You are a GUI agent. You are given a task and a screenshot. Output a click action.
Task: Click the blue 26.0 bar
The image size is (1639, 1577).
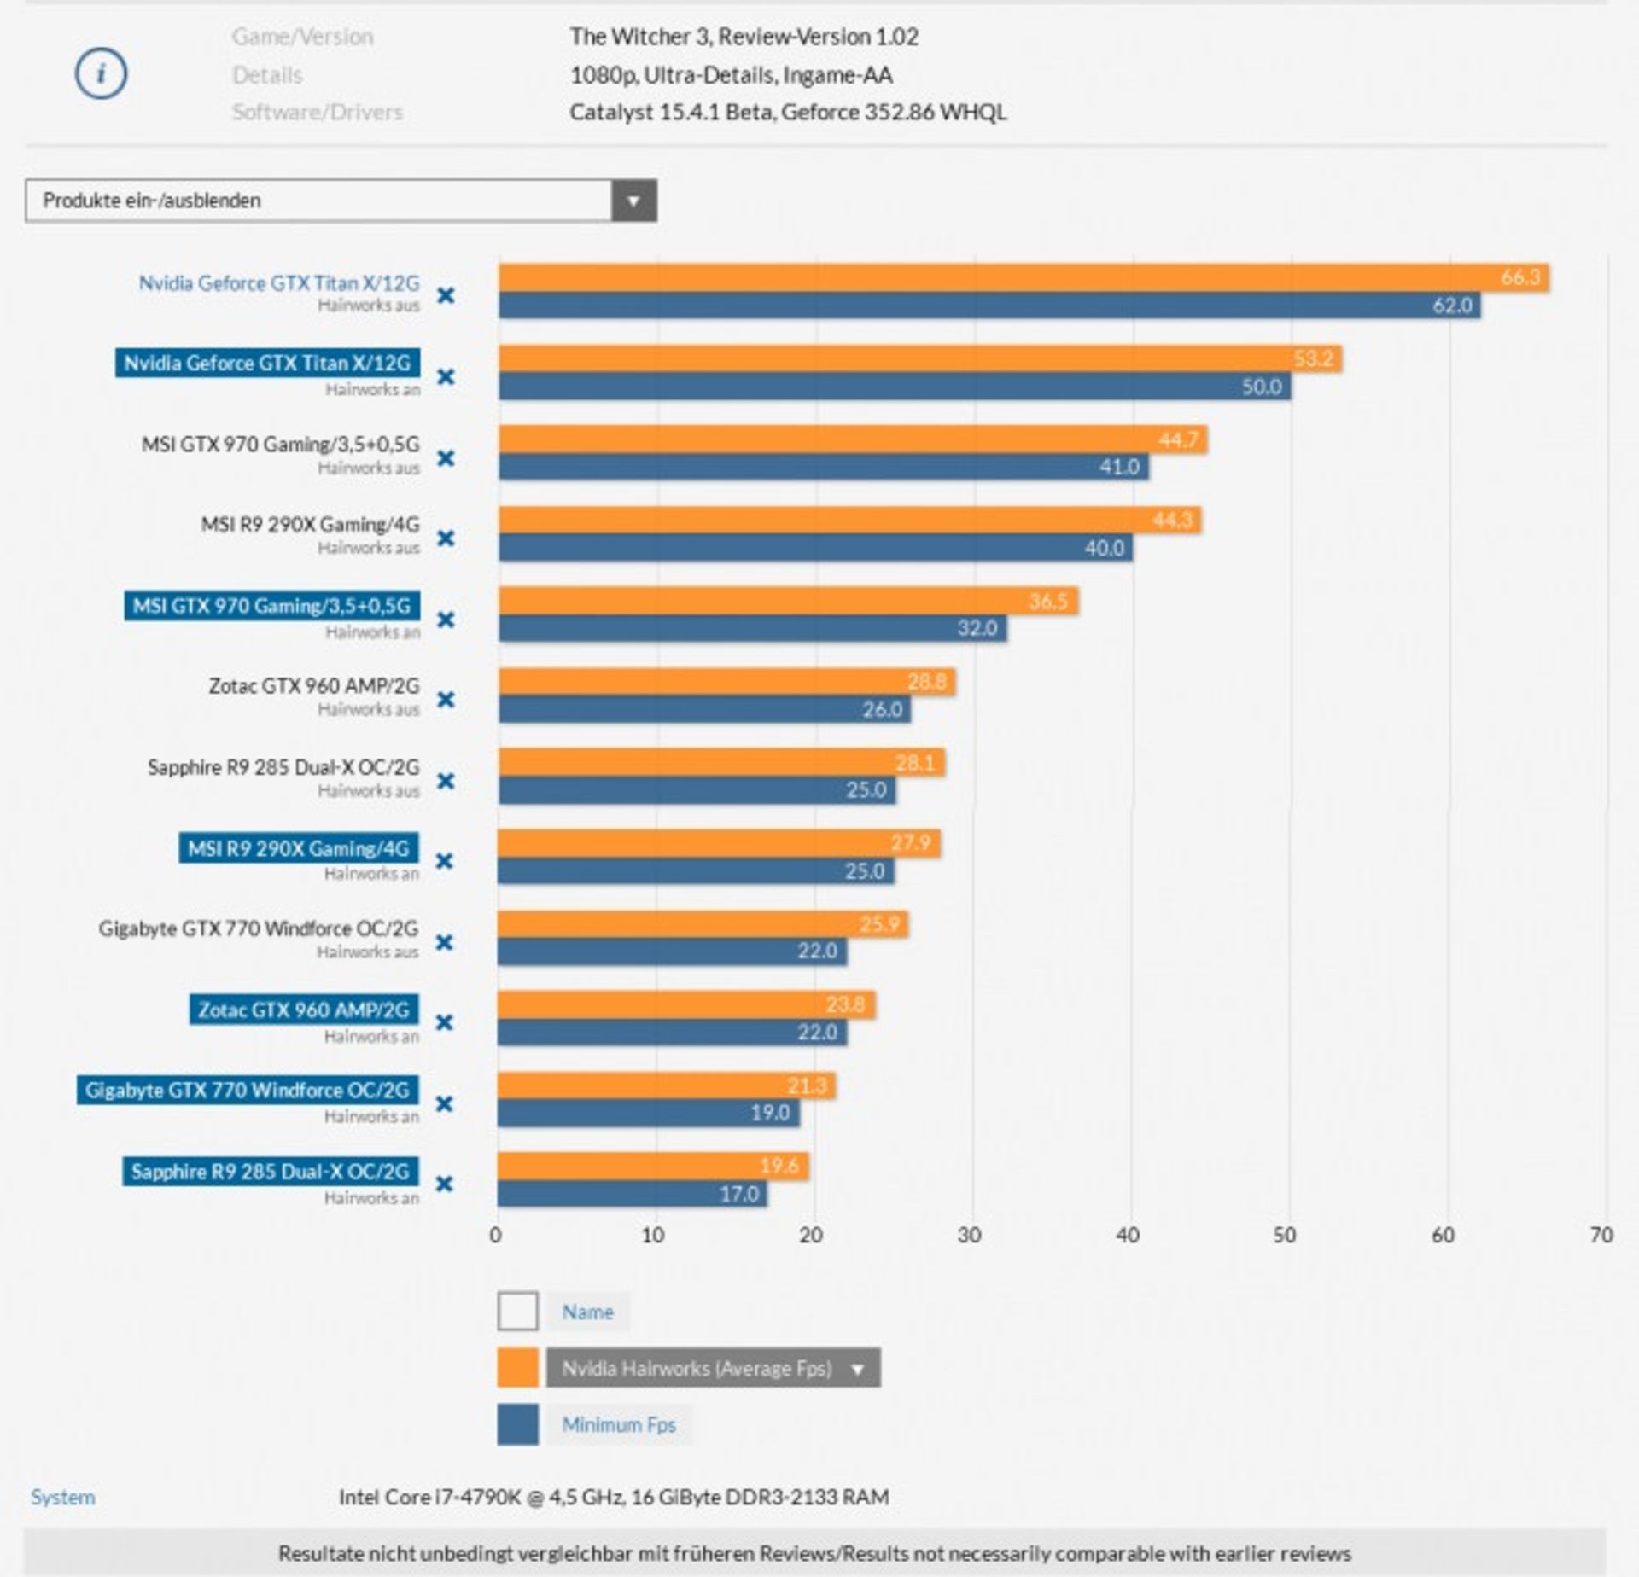(x=704, y=709)
